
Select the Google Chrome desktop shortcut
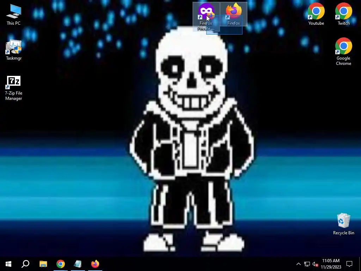343,52
